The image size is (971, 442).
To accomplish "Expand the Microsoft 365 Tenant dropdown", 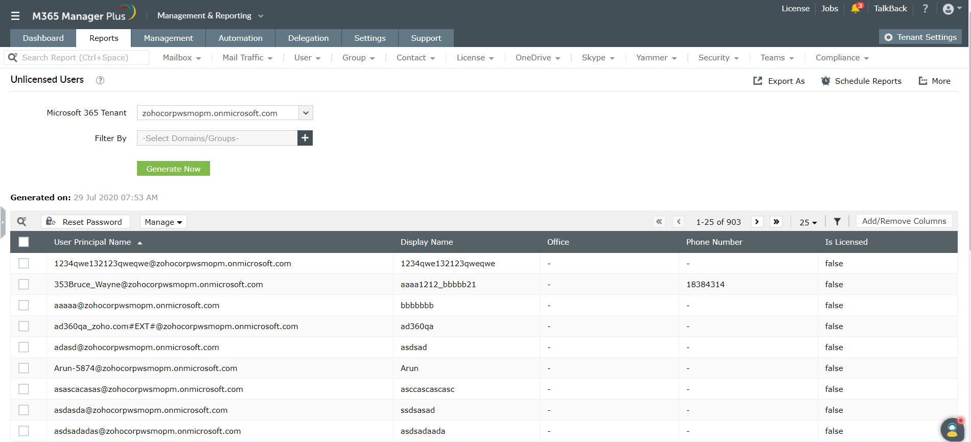I will click(306, 113).
